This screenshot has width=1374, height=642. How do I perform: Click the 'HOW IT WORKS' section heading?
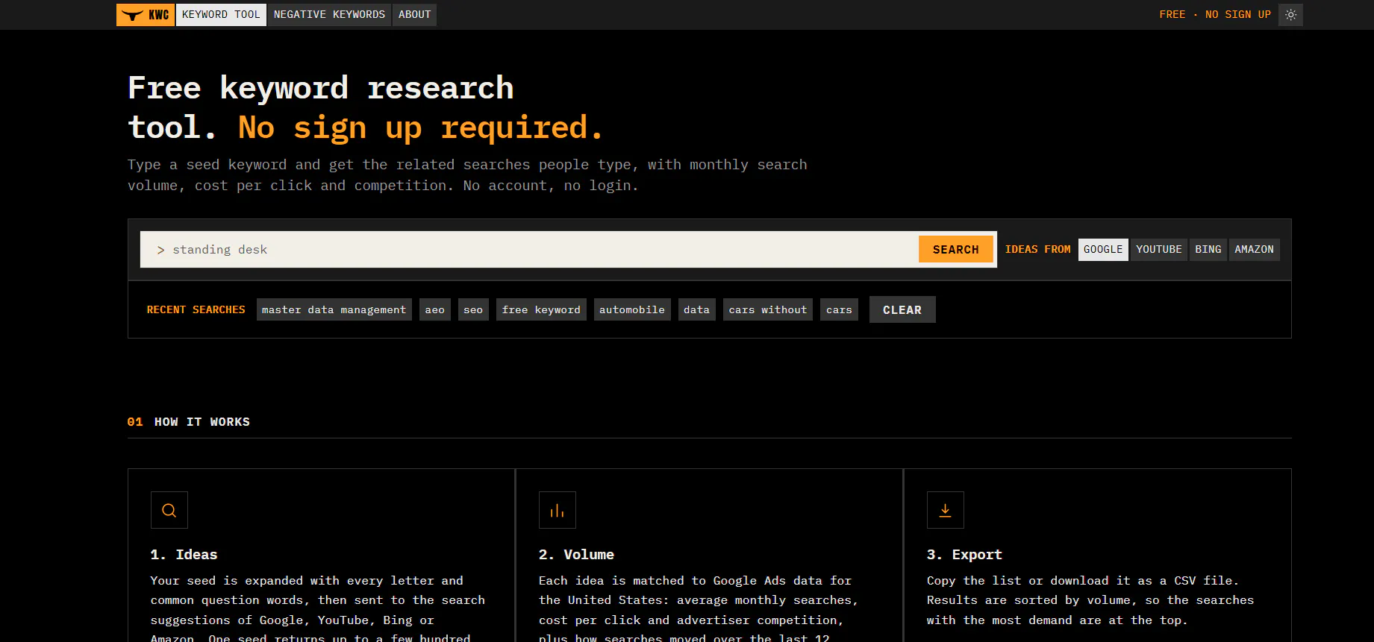click(x=202, y=422)
